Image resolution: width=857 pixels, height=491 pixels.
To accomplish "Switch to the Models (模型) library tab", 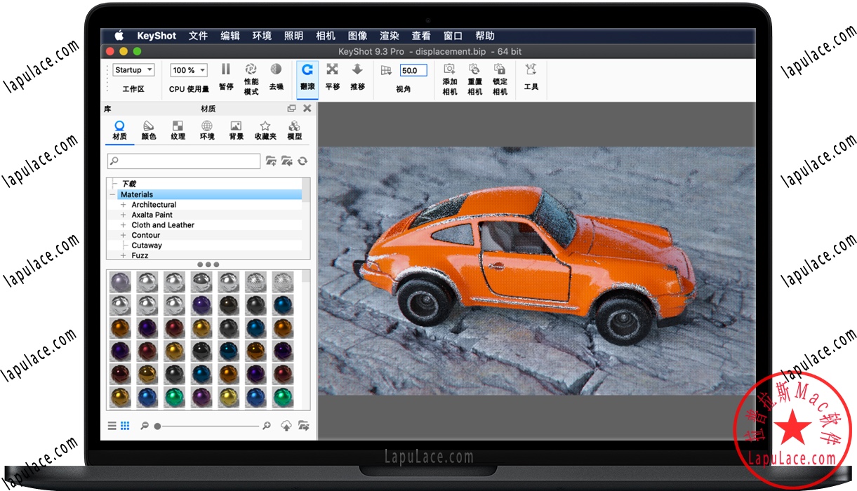I will [x=295, y=130].
